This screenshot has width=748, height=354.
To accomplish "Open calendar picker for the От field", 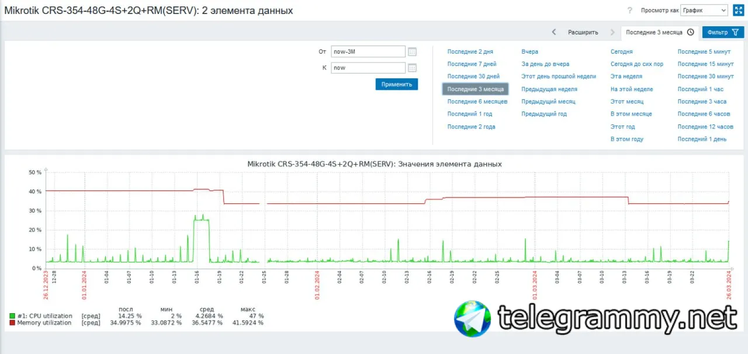I will [412, 51].
